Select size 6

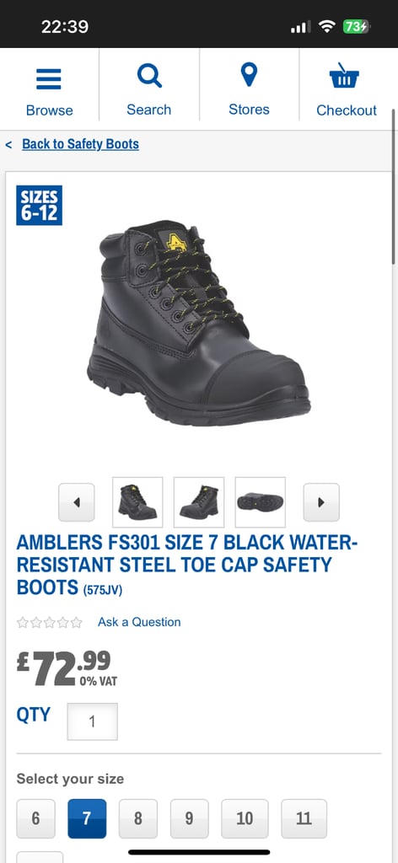[35, 818]
